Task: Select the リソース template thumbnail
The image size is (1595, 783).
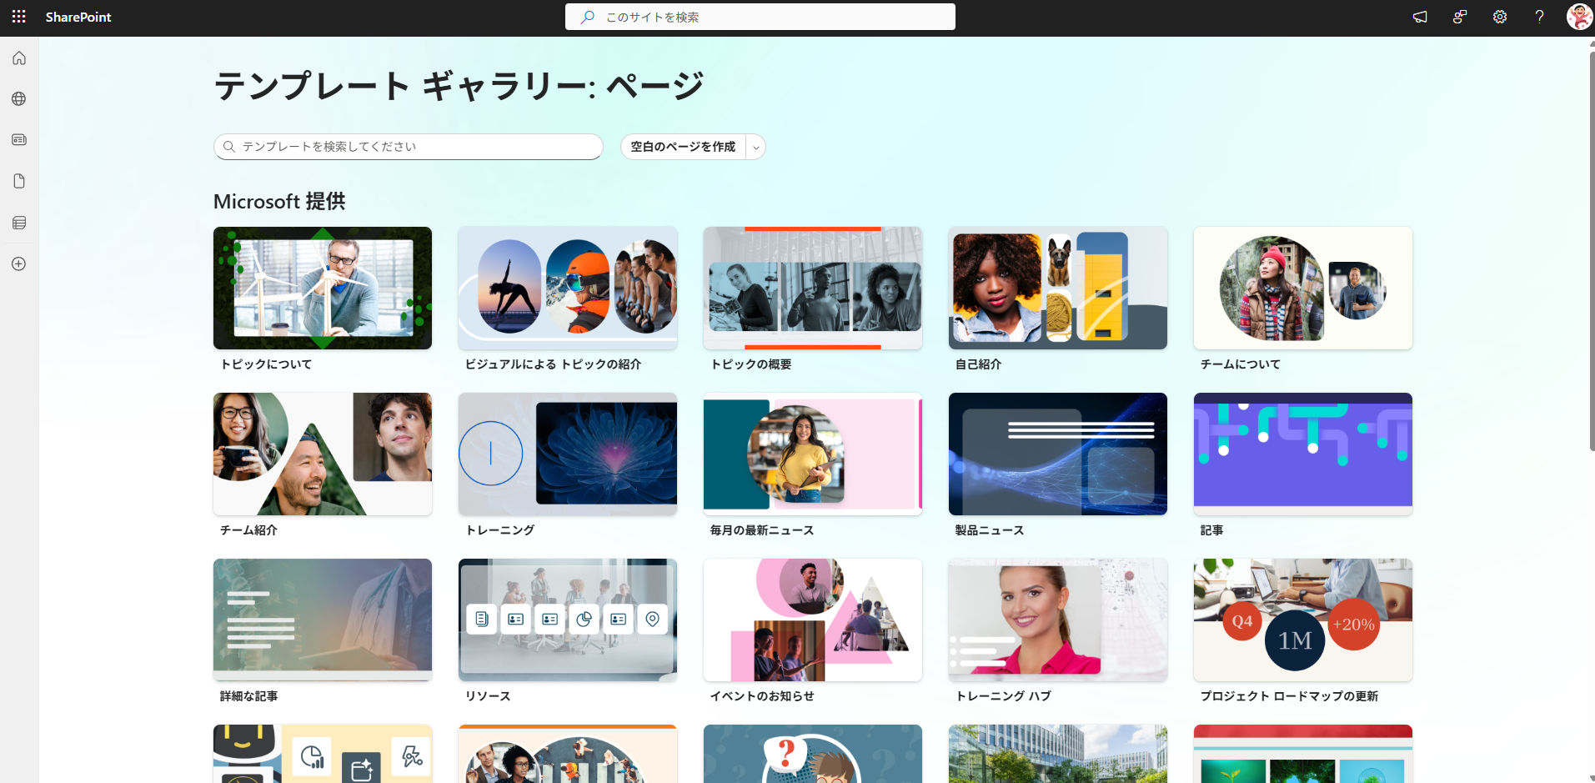Action: tap(568, 620)
